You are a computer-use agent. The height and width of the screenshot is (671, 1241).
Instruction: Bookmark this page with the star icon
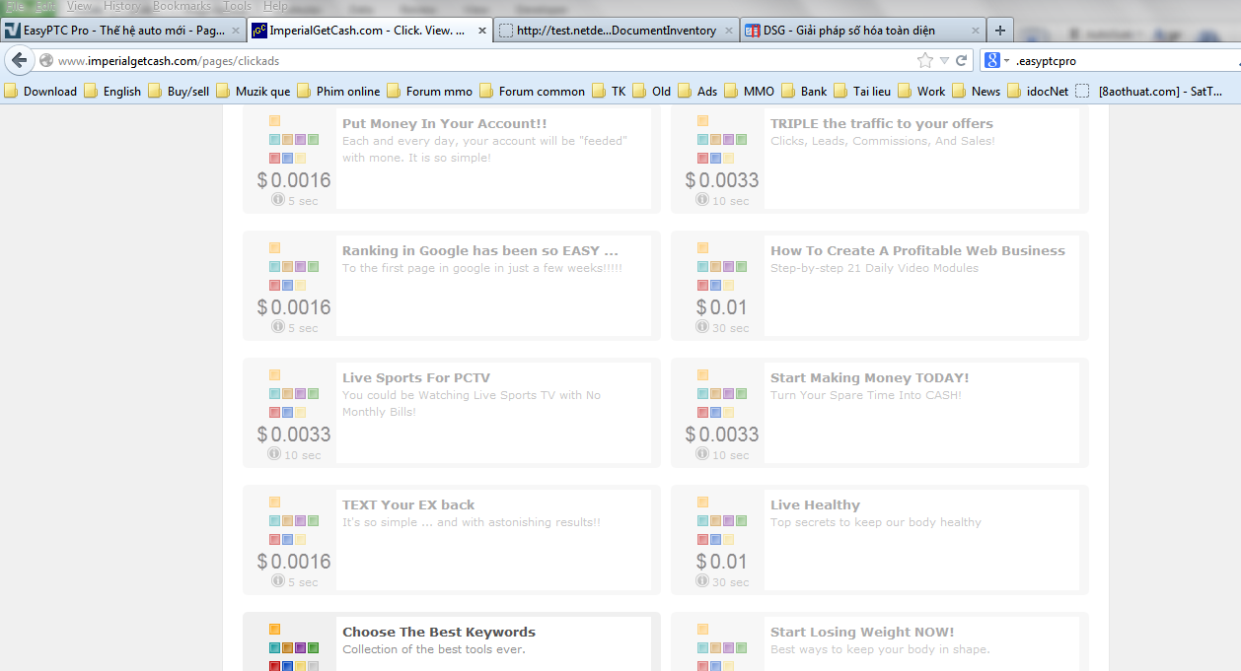[924, 60]
